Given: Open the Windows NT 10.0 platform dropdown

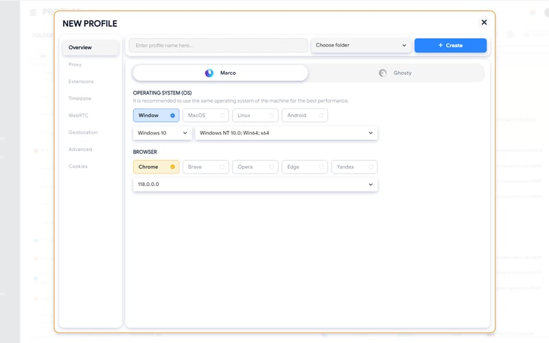Looking at the screenshot, I should pyautogui.click(x=286, y=133).
